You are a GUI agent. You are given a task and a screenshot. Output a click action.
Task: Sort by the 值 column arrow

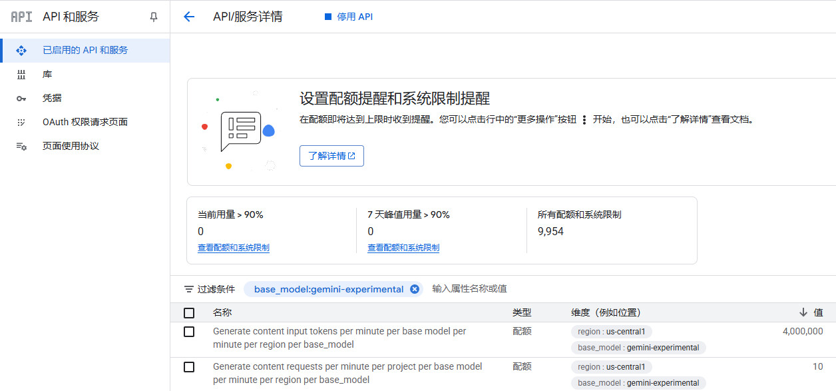pyautogui.click(x=803, y=313)
